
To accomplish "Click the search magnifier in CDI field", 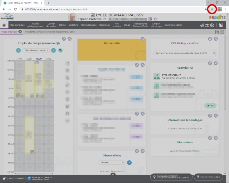I will 214,53.
